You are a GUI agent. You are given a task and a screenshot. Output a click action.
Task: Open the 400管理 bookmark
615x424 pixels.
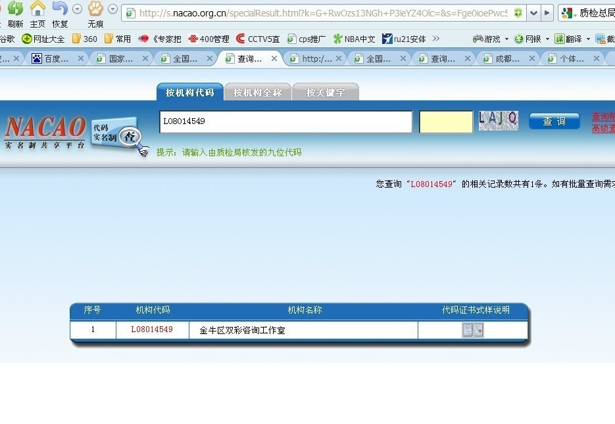click(209, 39)
